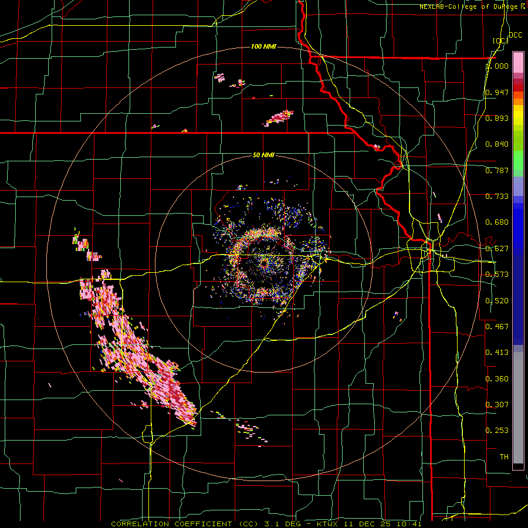
Task: Click the 0.680 color scale value
Action: (497, 222)
